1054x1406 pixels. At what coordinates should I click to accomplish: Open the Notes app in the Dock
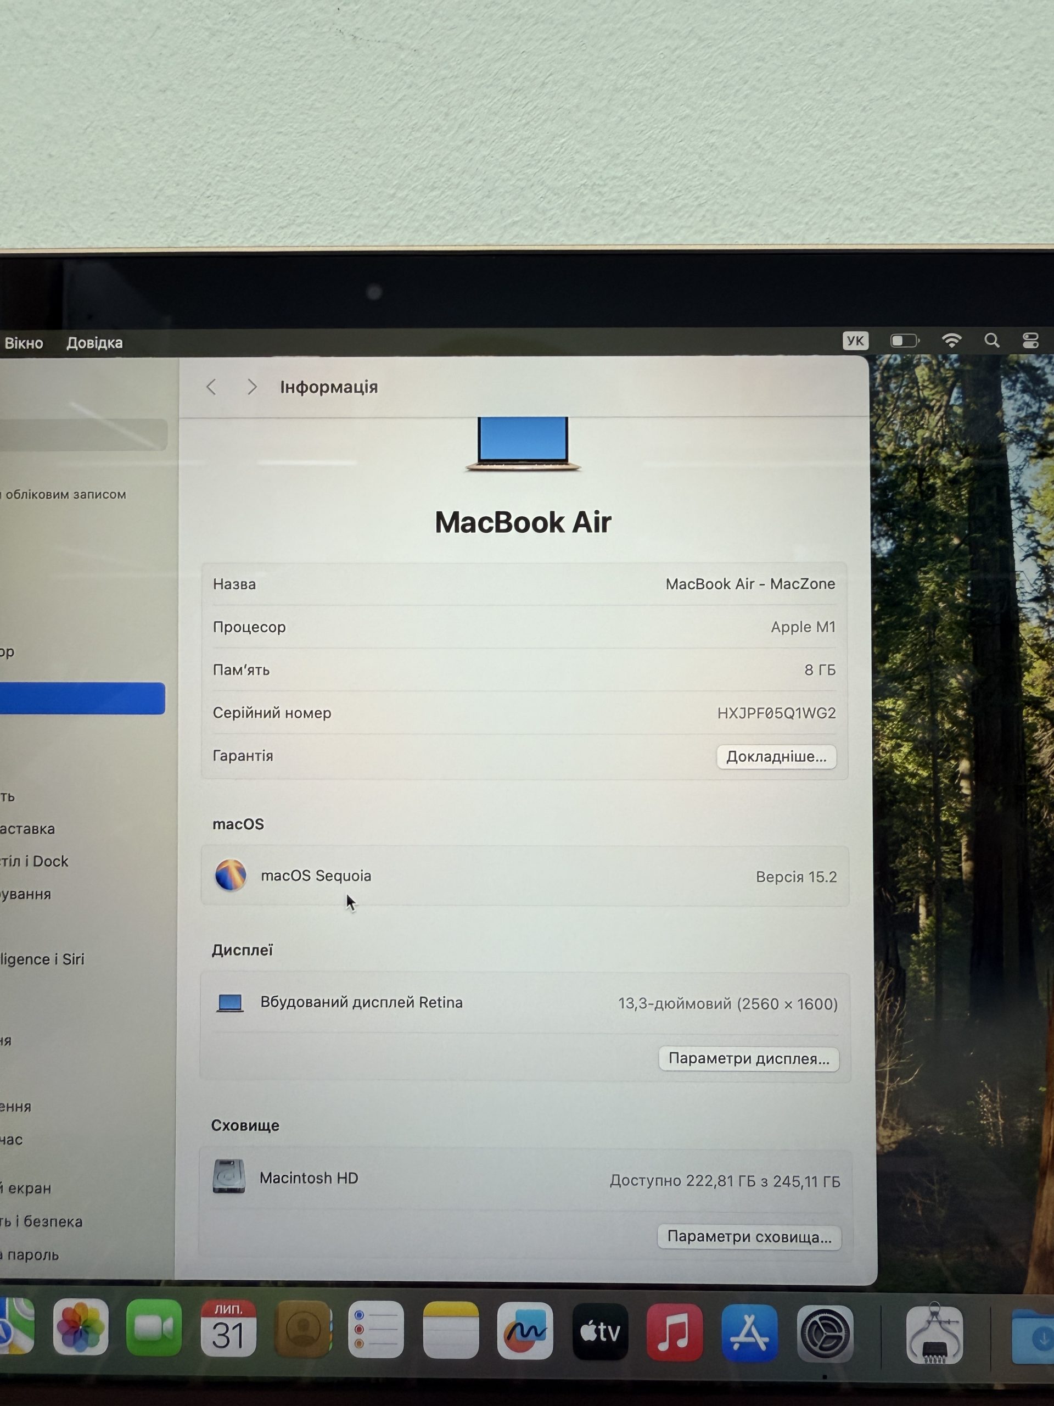[x=451, y=1330]
